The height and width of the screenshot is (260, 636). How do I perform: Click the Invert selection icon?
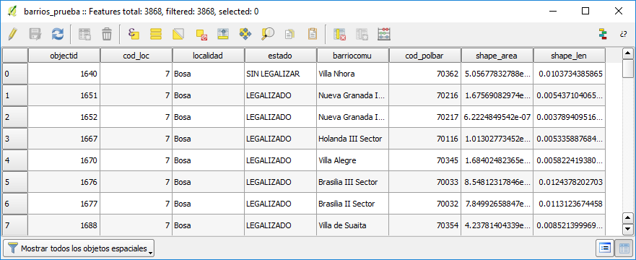pyautogui.click(x=178, y=34)
